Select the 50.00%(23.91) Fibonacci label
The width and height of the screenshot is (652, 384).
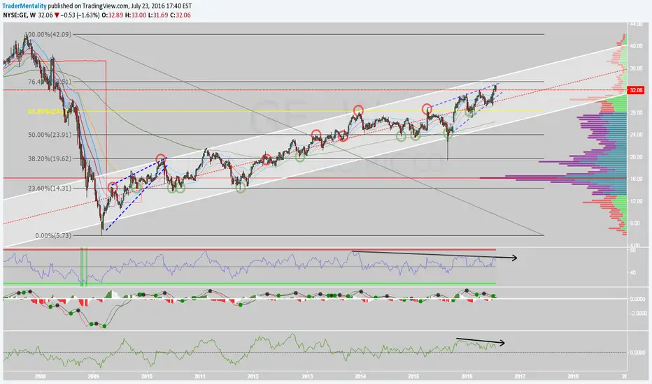(50, 135)
